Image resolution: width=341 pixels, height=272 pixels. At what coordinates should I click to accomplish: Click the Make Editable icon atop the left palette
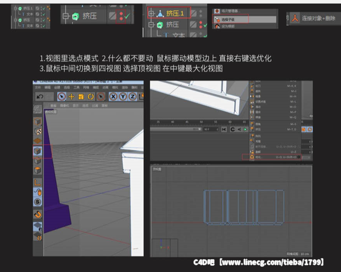click(x=38, y=109)
